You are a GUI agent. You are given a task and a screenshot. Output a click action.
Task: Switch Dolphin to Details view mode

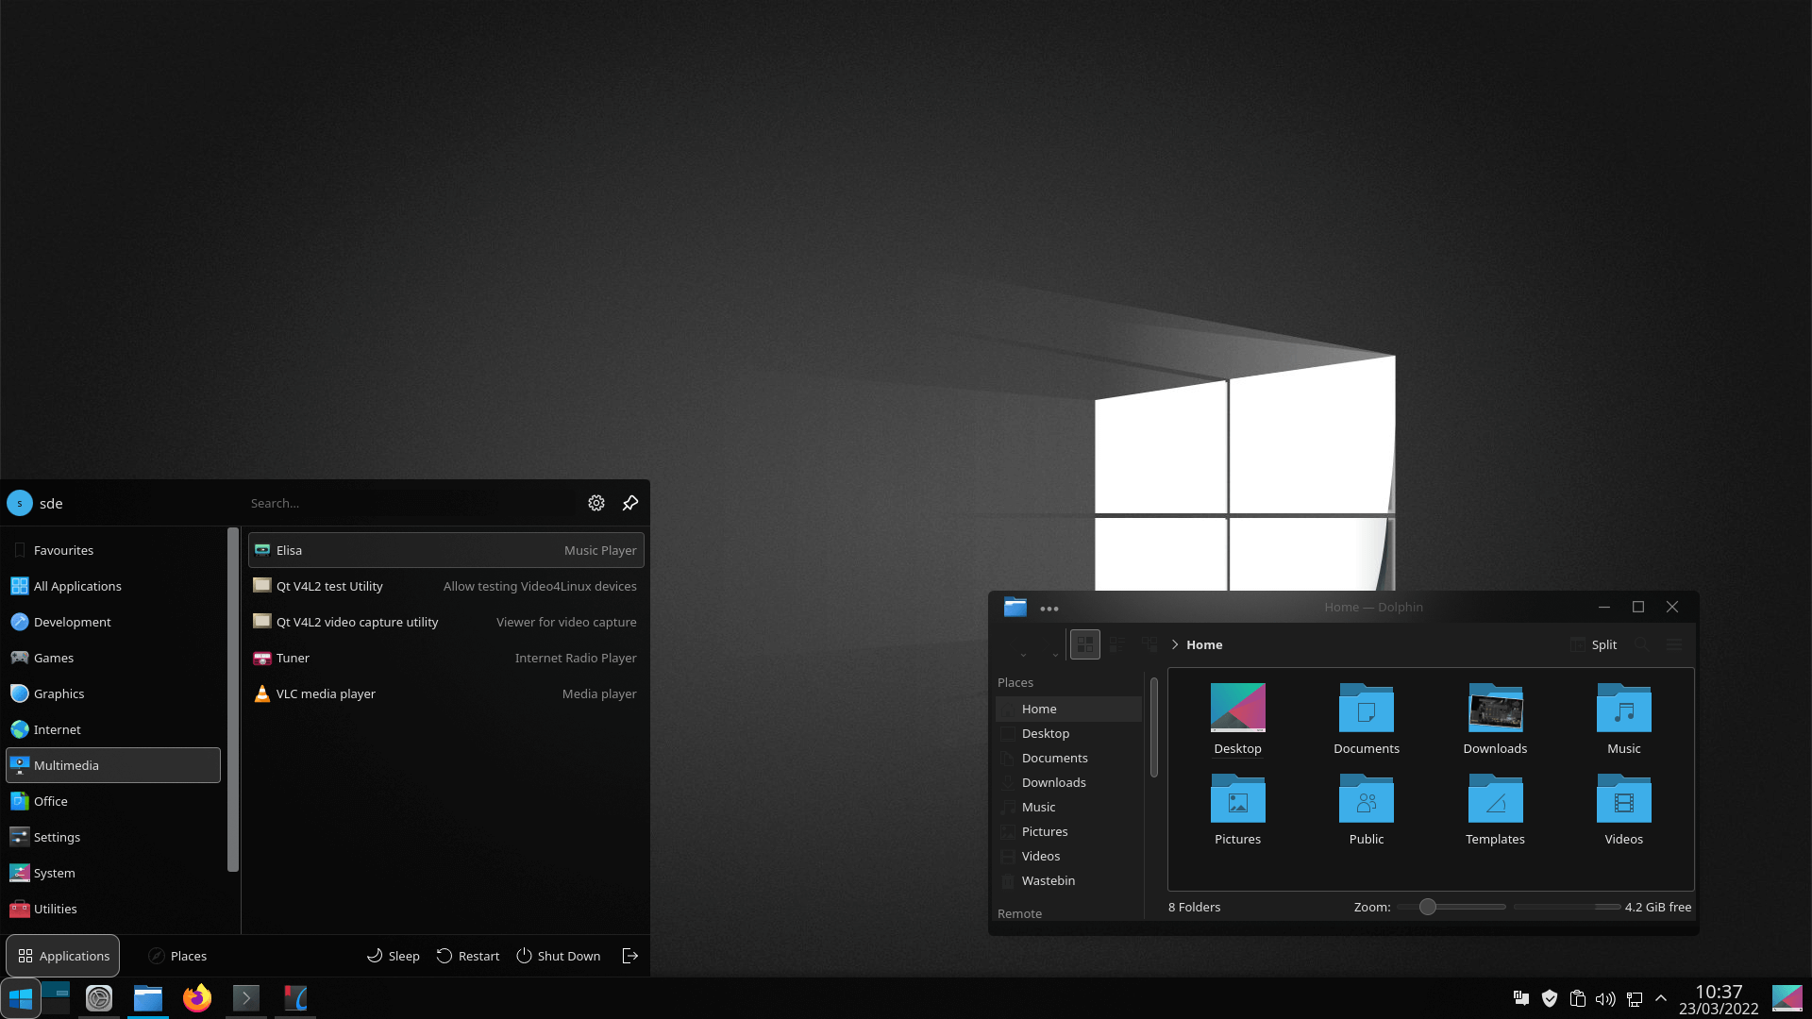[x=1149, y=644]
